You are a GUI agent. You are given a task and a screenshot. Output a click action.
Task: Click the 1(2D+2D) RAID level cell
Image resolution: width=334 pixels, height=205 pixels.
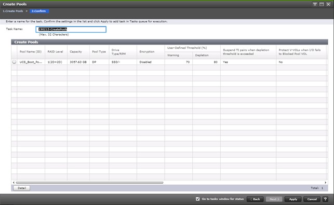(56, 62)
